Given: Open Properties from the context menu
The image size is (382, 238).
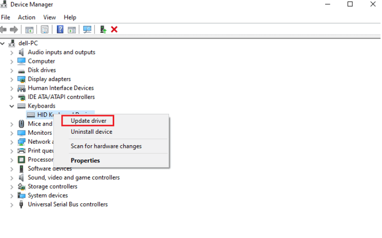Looking at the screenshot, I should click(x=85, y=160).
